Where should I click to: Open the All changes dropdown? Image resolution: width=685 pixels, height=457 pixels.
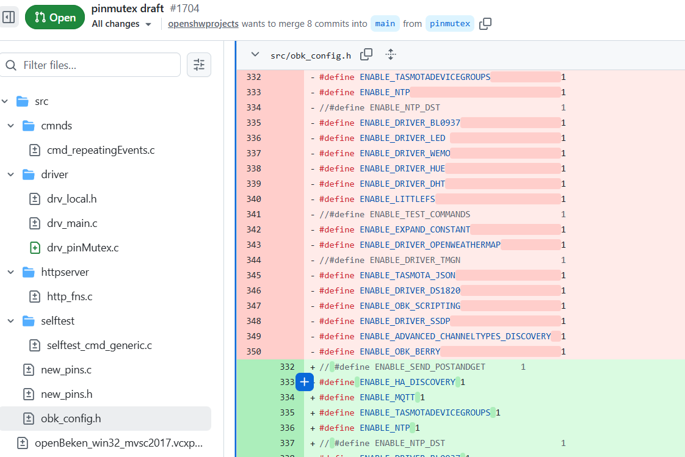(x=121, y=24)
